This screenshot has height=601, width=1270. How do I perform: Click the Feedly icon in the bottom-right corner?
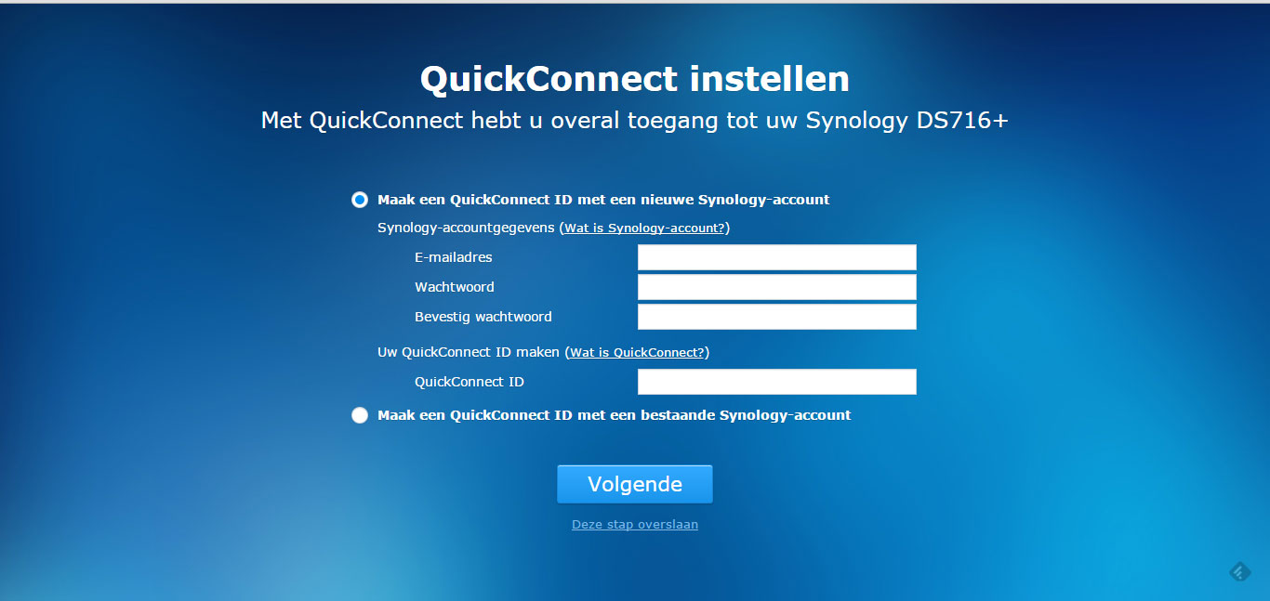[x=1239, y=572]
